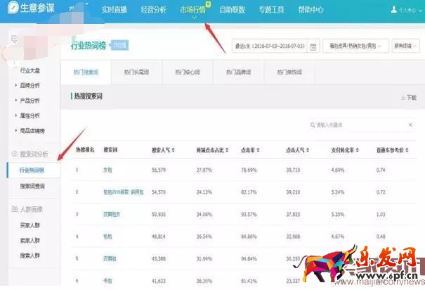Open the search term 双肩包女

click(112, 215)
